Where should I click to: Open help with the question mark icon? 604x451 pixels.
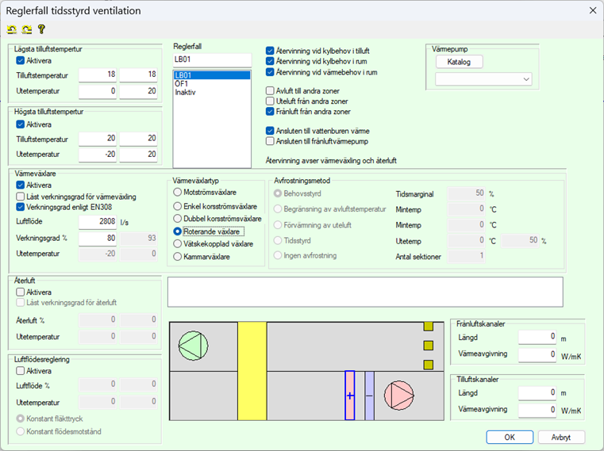click(x=41, y=30)
